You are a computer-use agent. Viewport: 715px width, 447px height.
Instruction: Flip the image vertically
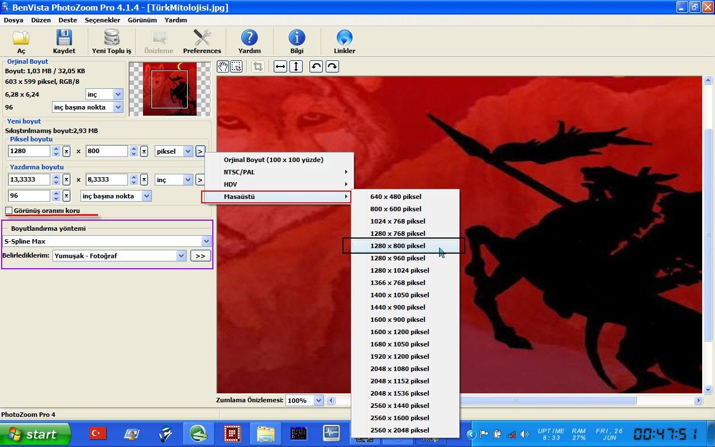click(296, 66)
